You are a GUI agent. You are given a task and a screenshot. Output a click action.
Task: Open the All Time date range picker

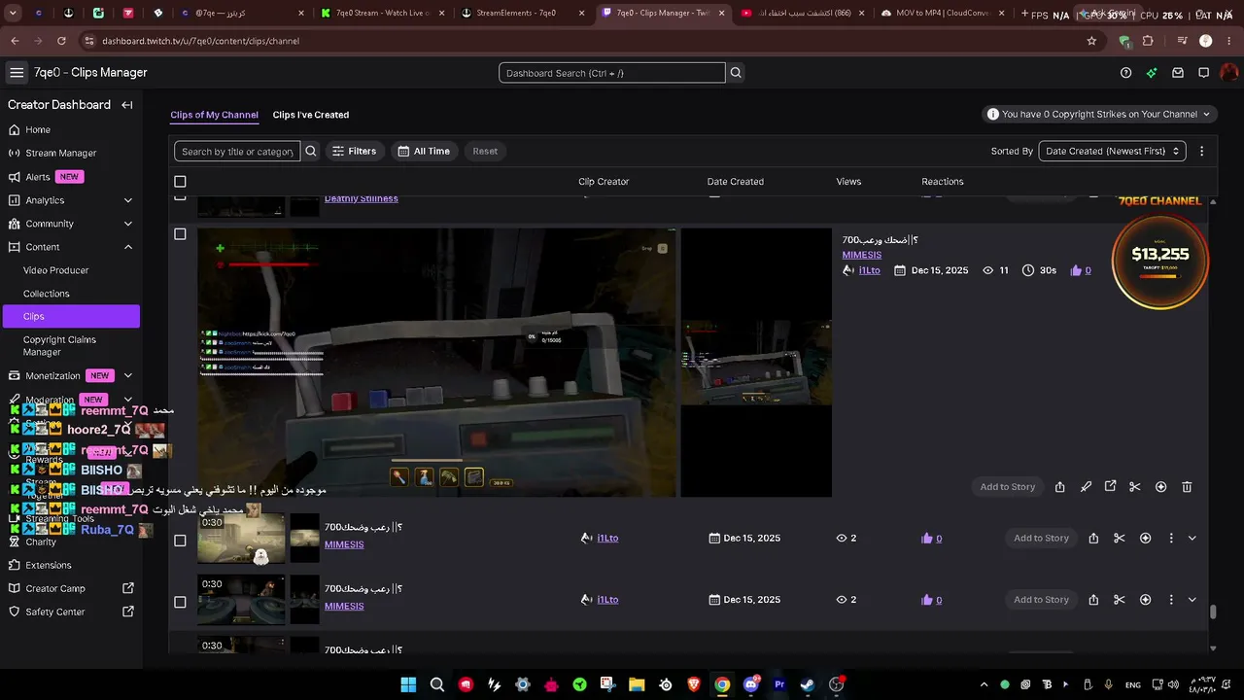coord(424,151)
